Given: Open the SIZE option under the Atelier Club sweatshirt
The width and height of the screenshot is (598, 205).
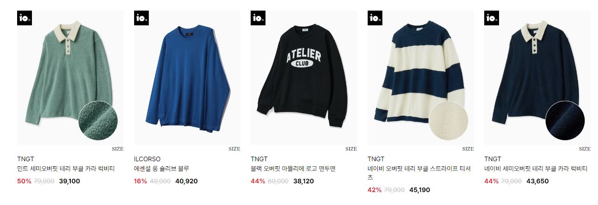Looking at the screenshot, I should (x=351, y=149).
